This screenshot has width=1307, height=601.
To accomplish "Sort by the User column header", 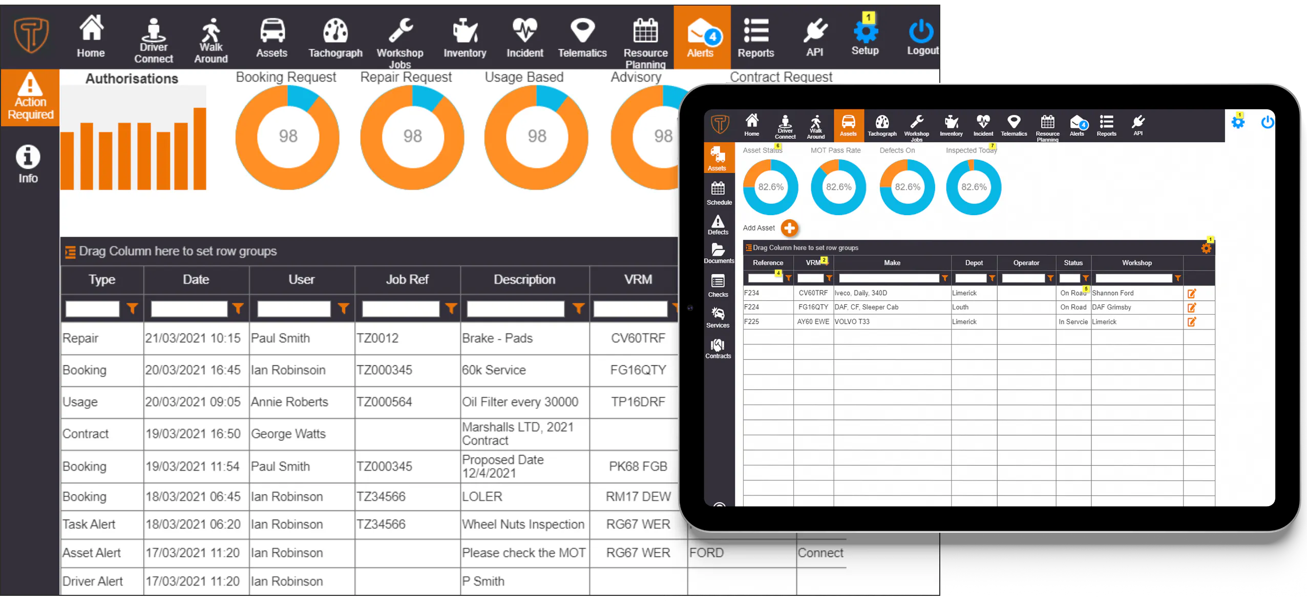I will (x=301, y=280).
